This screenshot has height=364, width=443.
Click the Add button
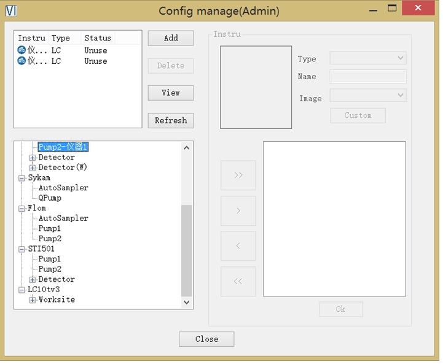tap(171, 38)
